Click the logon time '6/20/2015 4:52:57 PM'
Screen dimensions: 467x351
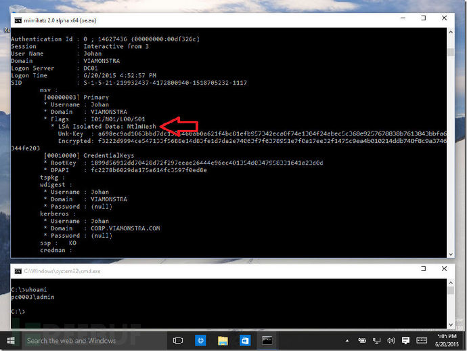(x=120, y=75)
